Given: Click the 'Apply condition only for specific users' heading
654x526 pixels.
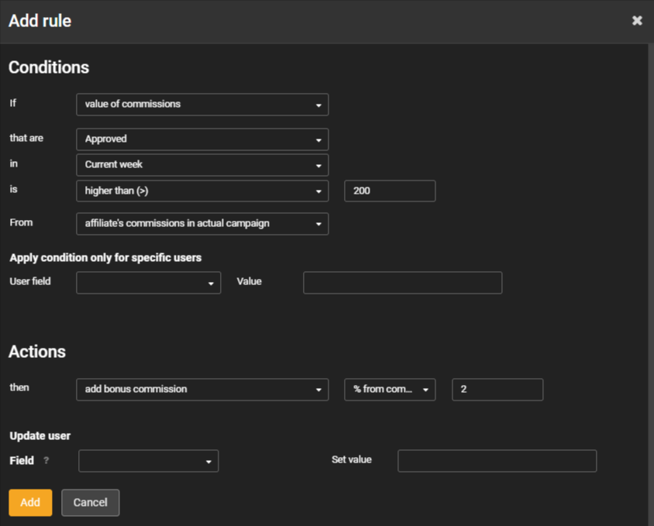Looking at the screenshot, I should pyautogui.click(x=105, y=258).
